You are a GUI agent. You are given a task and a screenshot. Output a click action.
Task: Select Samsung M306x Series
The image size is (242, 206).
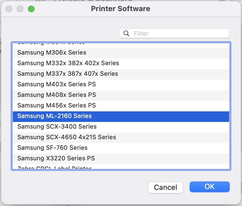coord(121,53)
